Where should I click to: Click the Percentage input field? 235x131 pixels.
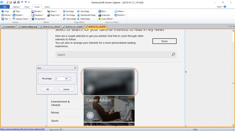[60, 79]
